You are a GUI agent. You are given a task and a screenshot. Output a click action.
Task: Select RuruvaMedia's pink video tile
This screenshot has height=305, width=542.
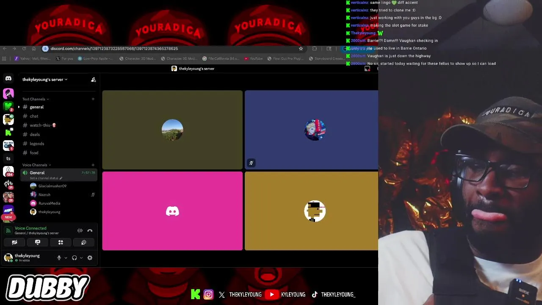[172, 211]
